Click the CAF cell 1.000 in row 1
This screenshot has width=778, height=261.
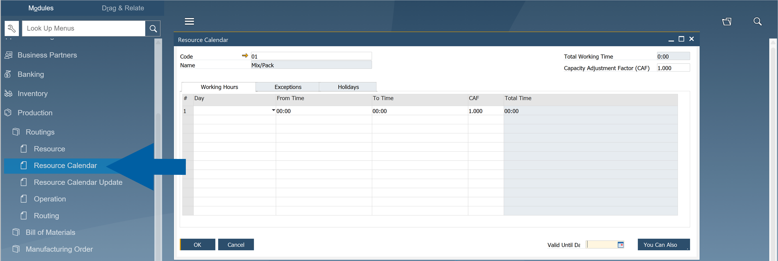pyautogui.click(x=486, y=111)
